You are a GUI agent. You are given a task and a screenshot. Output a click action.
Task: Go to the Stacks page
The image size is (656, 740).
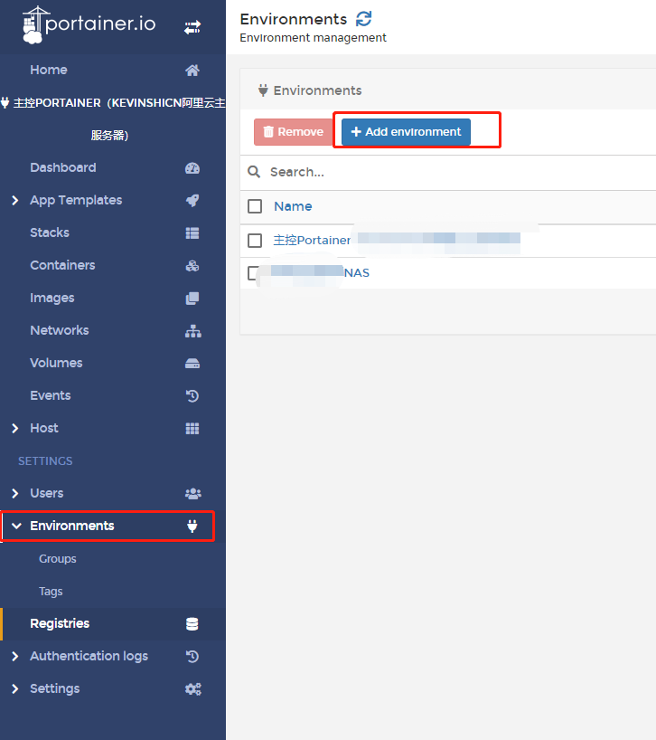coord(50,232)
